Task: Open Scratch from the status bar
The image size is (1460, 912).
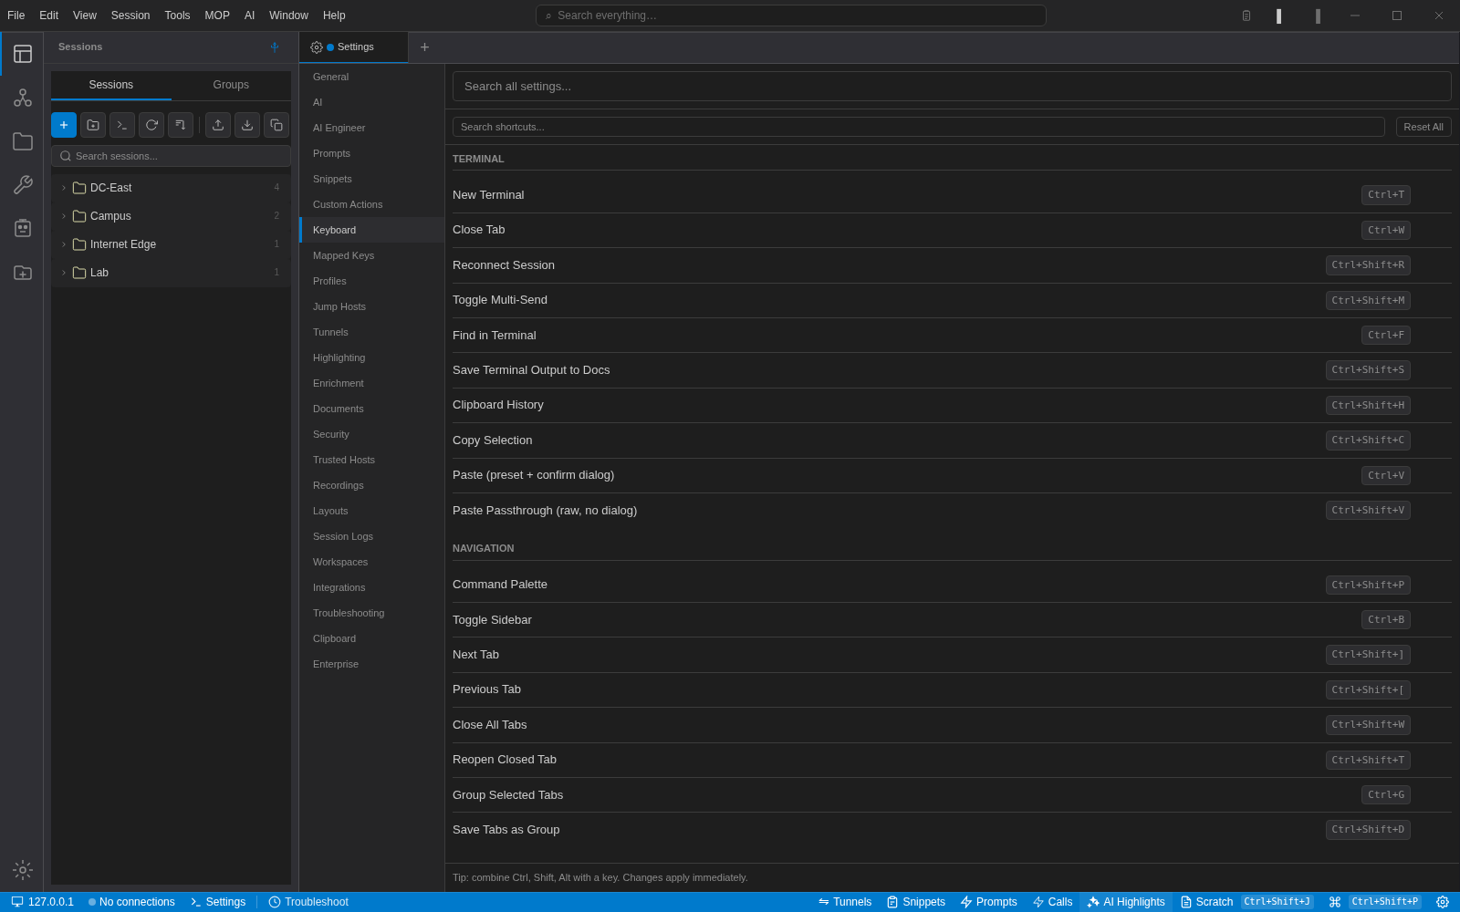Action: point(1207,902)
